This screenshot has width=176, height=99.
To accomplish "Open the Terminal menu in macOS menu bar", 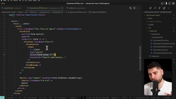I will pyautogui.click(x=30, y=1).
